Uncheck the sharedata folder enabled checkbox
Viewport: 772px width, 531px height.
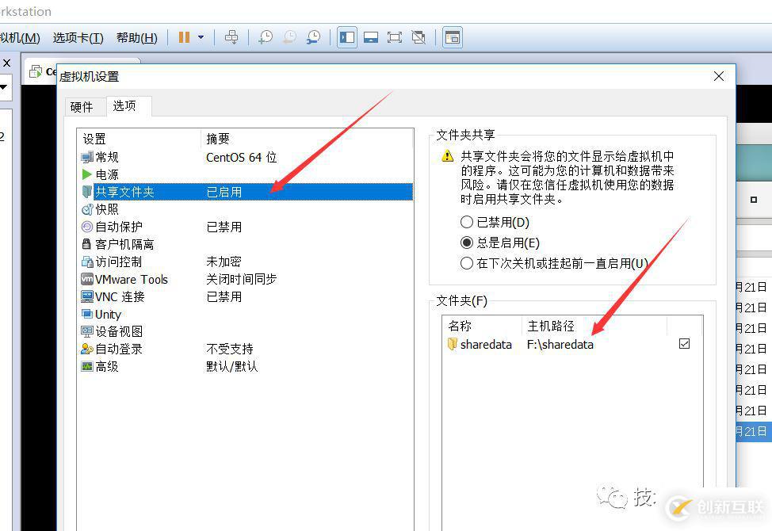pos(684,344)
